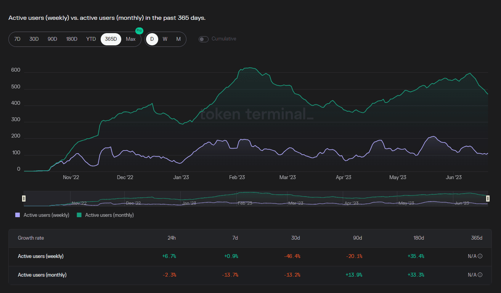Click the info icon in weekly 365d cell
Screen dimensions: 501x293
pyautogui.click(x=480, y=256)
